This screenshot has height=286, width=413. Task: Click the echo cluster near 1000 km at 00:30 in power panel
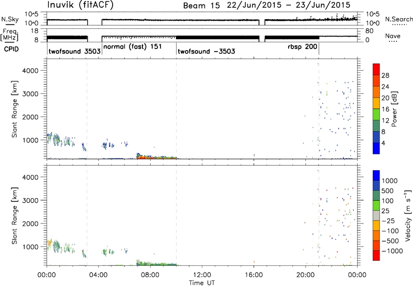(x=56, y=138)
